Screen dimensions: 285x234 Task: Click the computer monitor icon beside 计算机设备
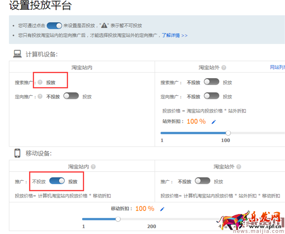tap(17, 54)
